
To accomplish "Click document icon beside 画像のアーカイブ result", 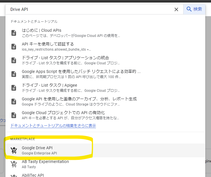I will [x=14, y=102].
